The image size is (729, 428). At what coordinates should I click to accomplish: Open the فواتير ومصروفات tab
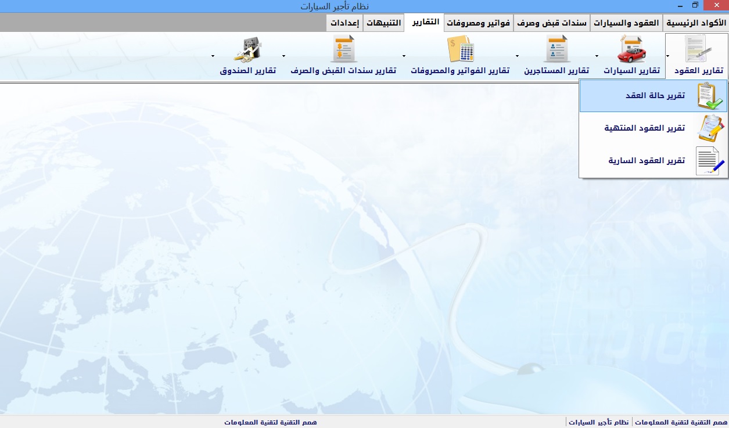(x=479, y=23)
